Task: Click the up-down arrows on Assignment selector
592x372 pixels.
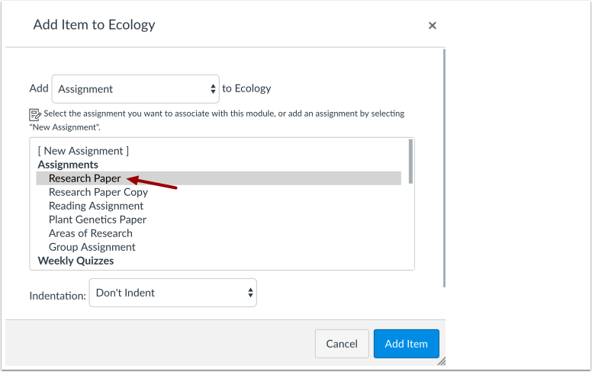Action: pos(213,89)
